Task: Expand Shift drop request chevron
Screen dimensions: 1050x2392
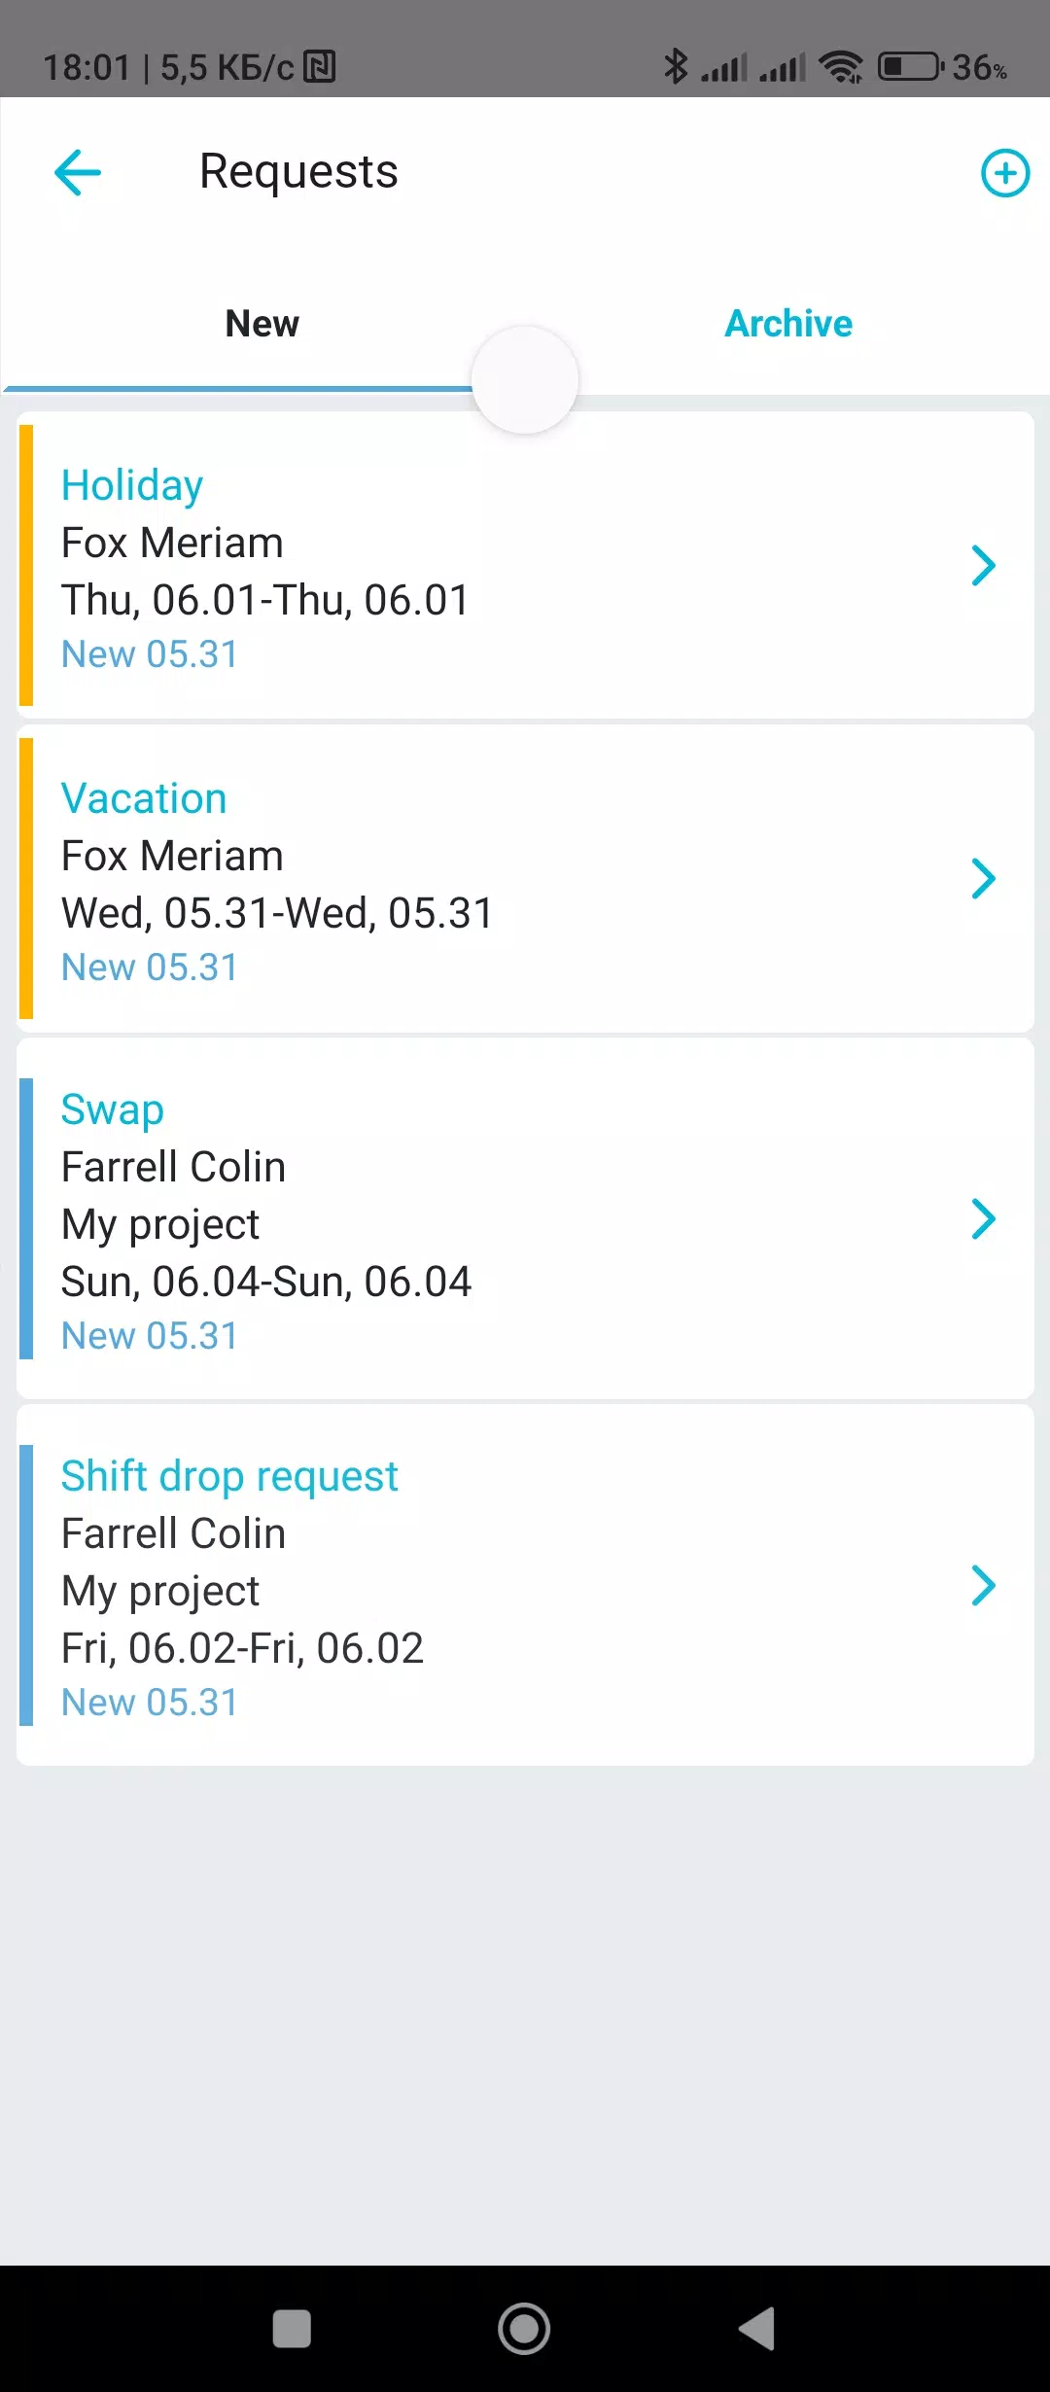Action: pos(984,1585)
